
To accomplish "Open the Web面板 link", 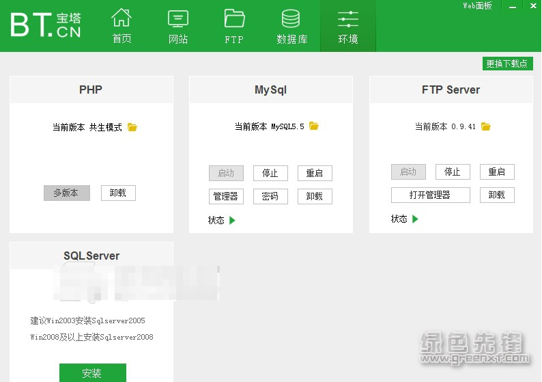I will (x=477, y=5).
